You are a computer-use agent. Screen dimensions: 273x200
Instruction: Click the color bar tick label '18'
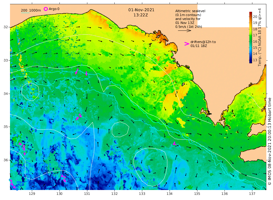[255, 29]
